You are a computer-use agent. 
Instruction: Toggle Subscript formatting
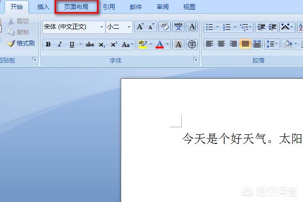tap(102, 44)
